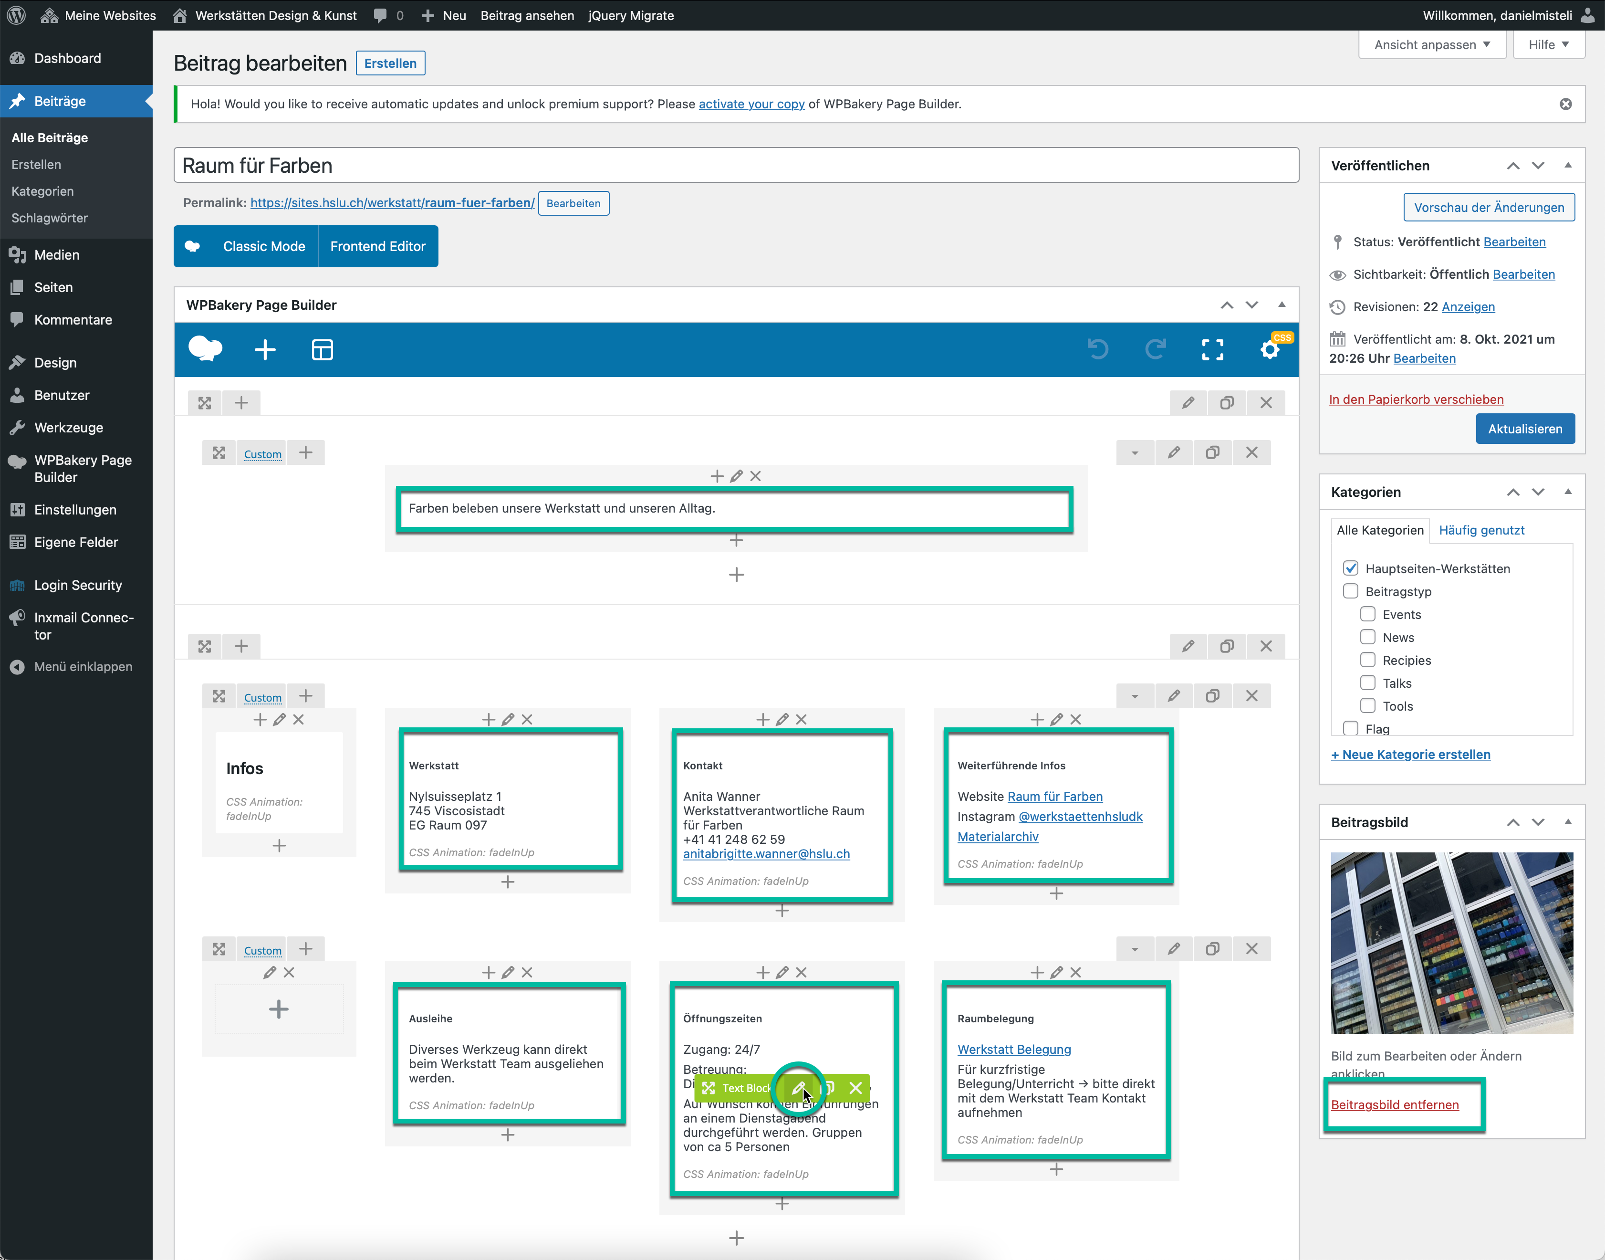Screen dimensions: 1605x1260
Task: Open Schlagwörter in the Beiträge submenu
Action: pyautogui.click(x=49, y=218)
